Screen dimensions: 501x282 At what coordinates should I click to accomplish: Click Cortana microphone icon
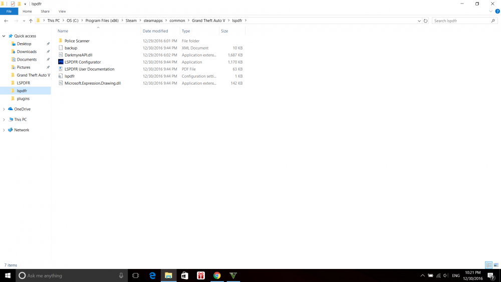coord(121,275)
